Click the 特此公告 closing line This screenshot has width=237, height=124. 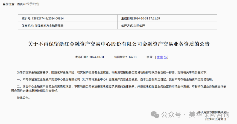(23, 98)
